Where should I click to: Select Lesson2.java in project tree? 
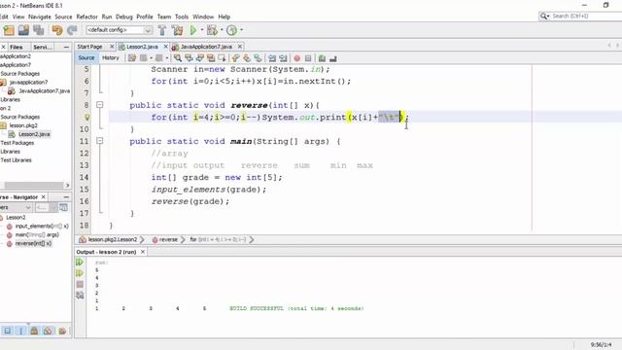tap(34, 134)
